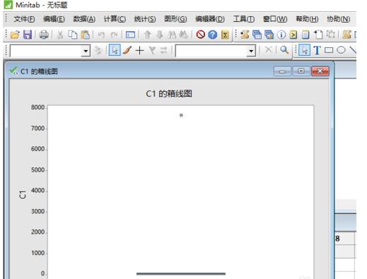The height and width of the screenshot is (279, 367).
Task: Open the 协助(N) menu
Action: coord(338,19)
